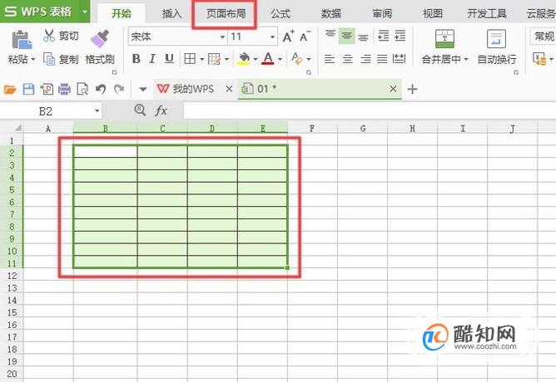Click the Wrap Text (自动换行) icon
The width and height of the screenshot is (556, 382).
pyautogui.click(x=496, y=39)
